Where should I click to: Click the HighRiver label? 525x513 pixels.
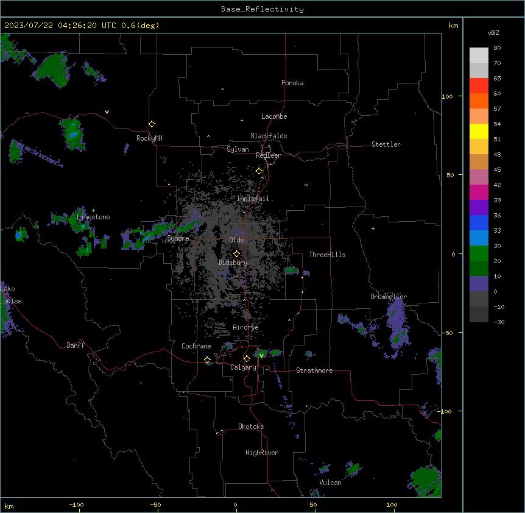pyautogui.click(x=262, y=453)
